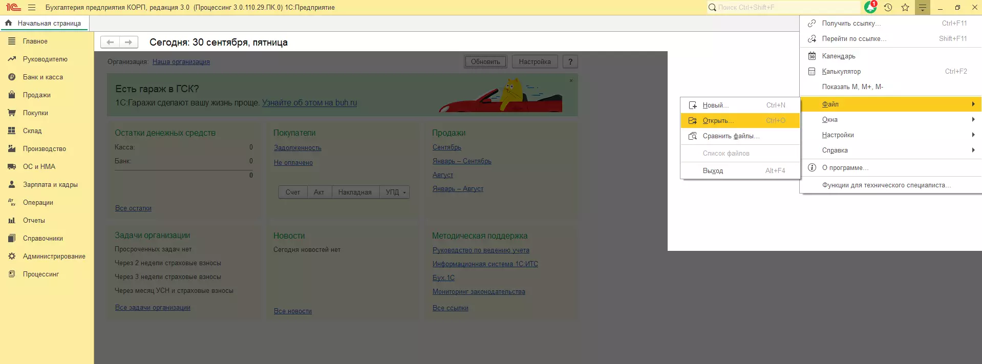Click the question mark help button
This screenshot has height=364, width=982.
(570, 62)
